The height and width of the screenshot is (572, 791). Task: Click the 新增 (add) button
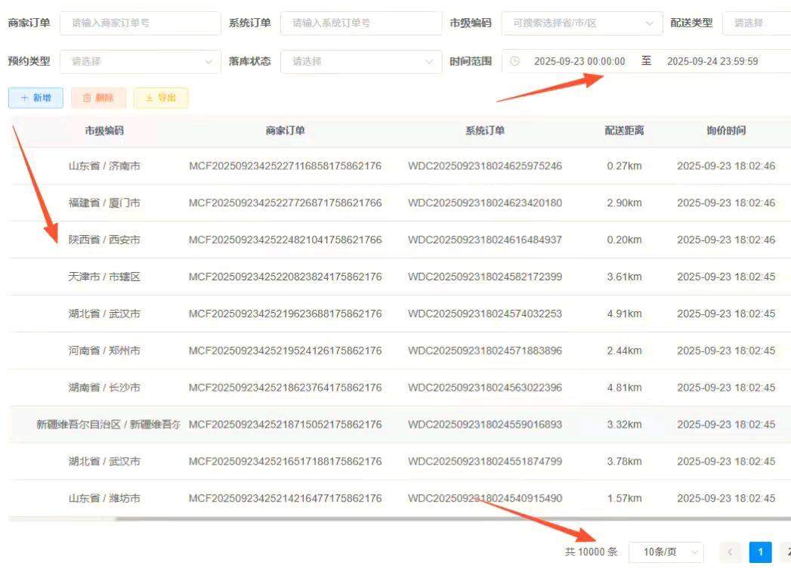click(x=36, y=97)
